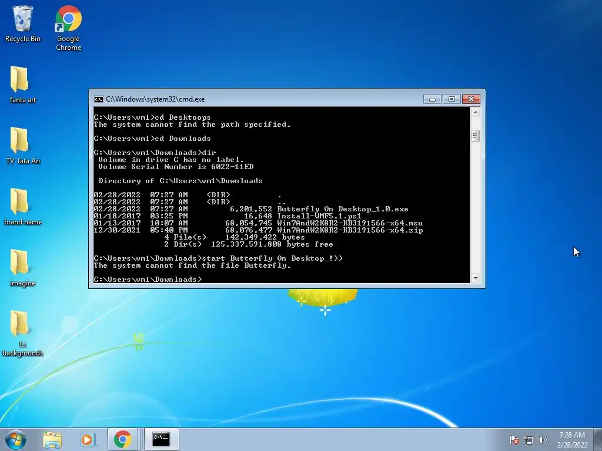Click the 01/13/2017 date entry
Screen dimensions: 602x451
[117, 223]
